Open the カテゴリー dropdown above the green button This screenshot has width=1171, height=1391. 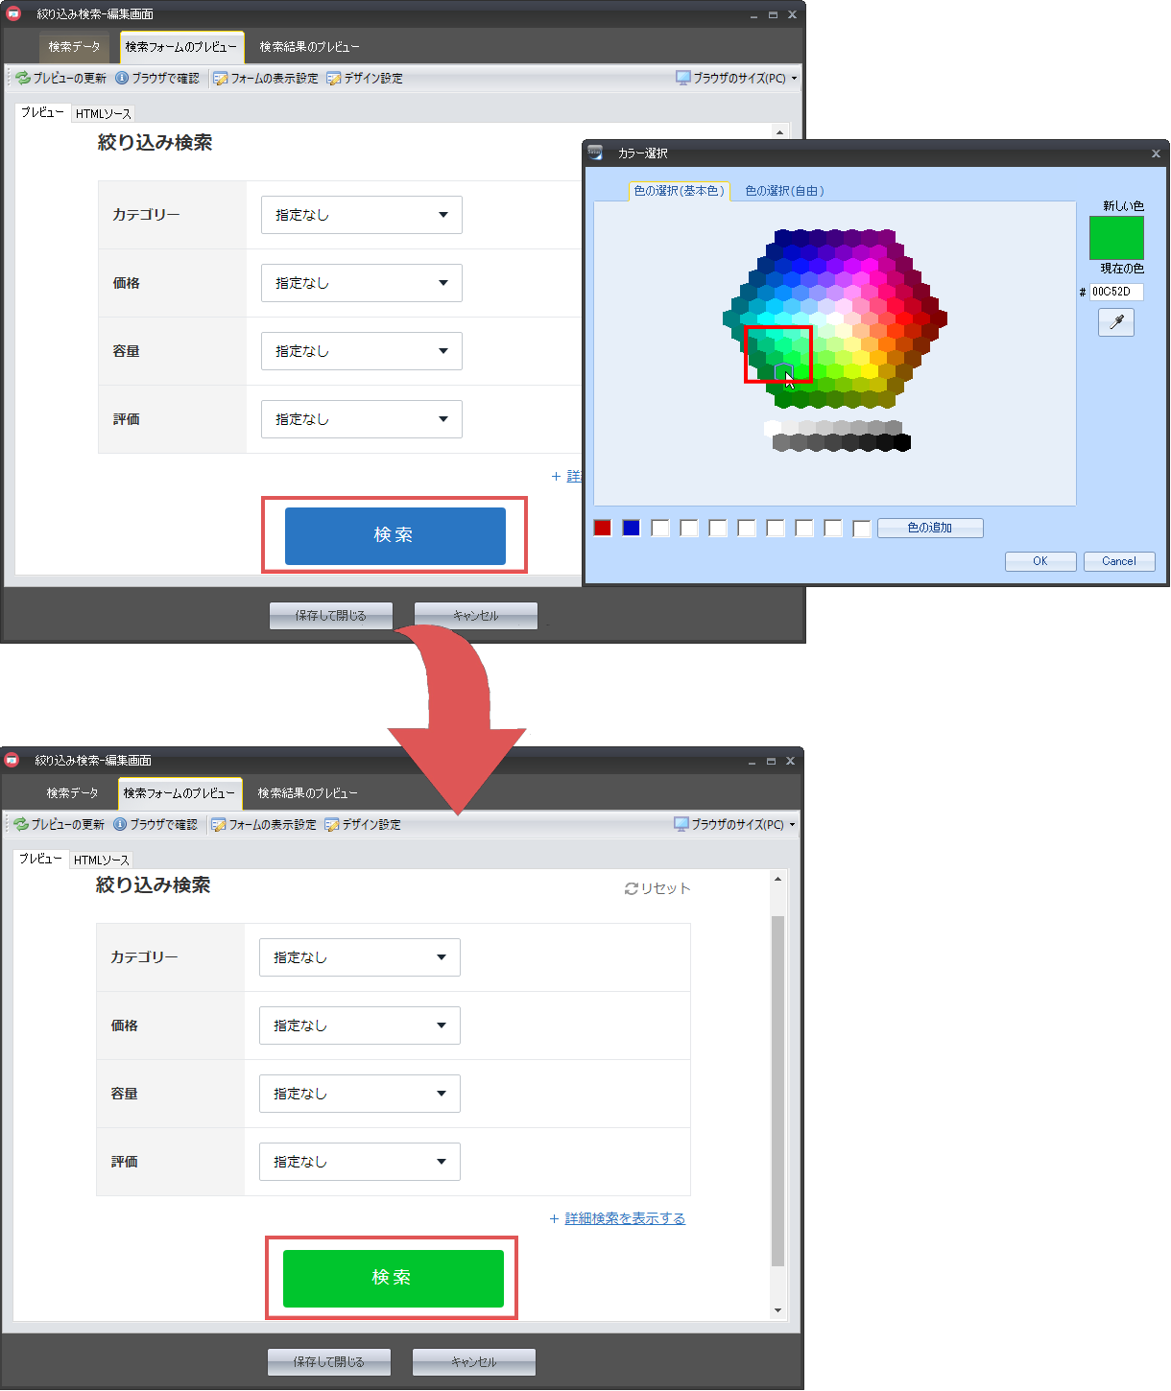pyautogui.click(x=359, y=957)
